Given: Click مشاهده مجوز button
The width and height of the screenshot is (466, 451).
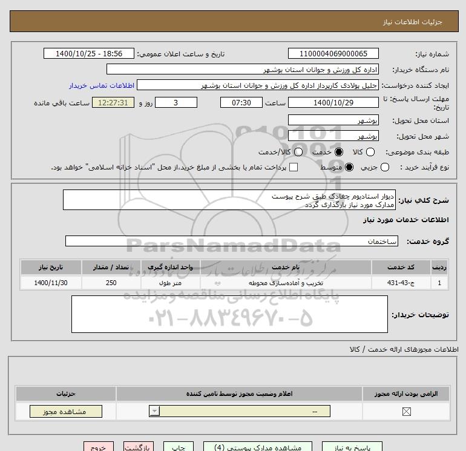Looking at the screenshot, I should [66, 412].
